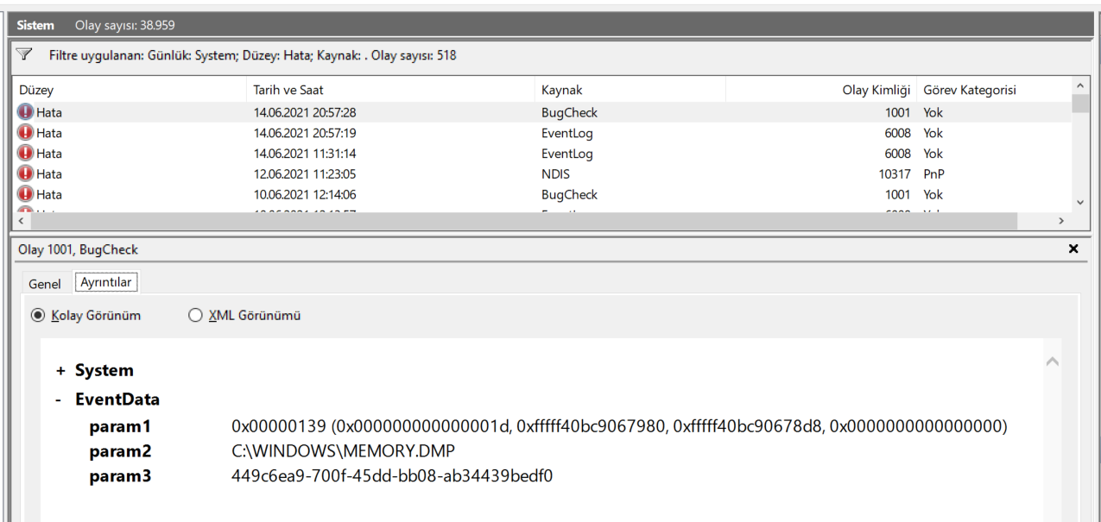Viewport: 1101px width, 522px height.
Task: Expand the System node
Action: pos(60,370)
